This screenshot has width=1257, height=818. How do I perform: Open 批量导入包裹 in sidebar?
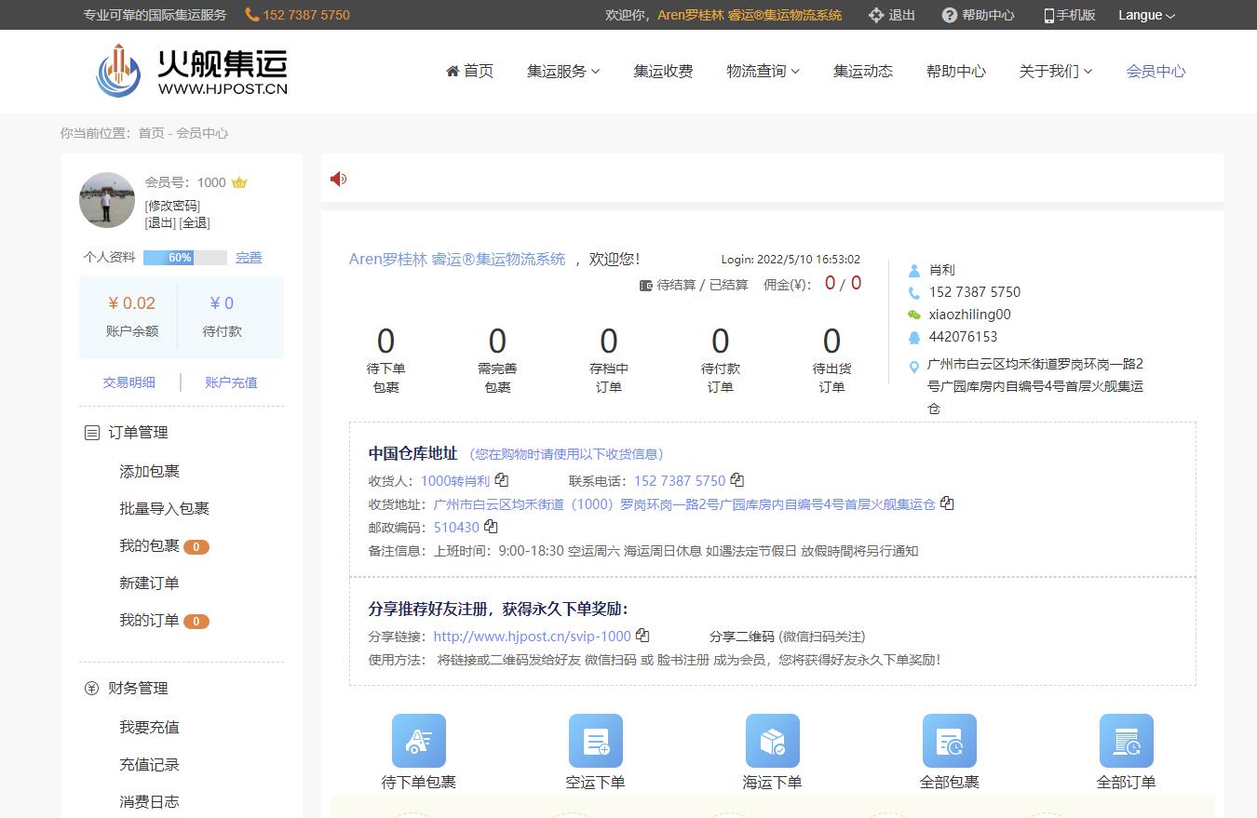(x=164, y=509)
